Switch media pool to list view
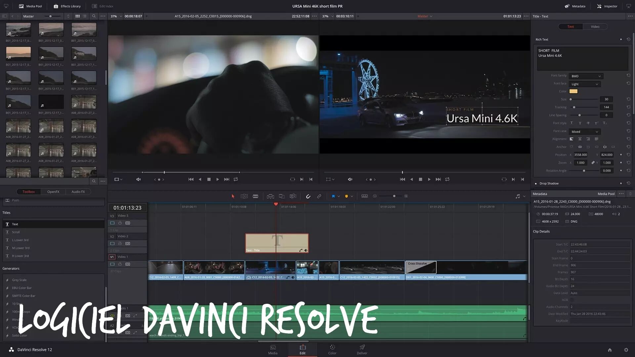The image size is (635, 357). 85,16
